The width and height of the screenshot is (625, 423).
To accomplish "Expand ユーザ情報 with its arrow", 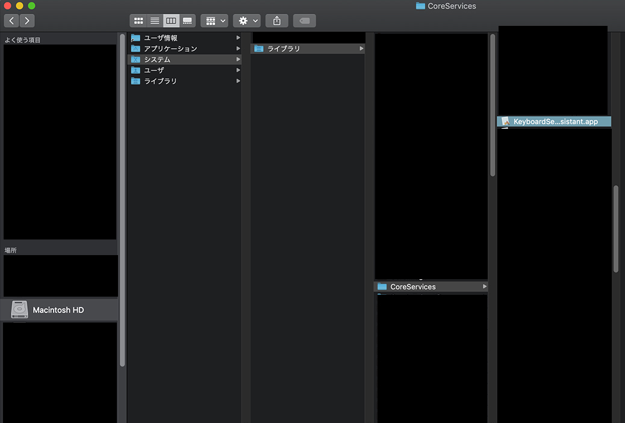I will point(238,37).
